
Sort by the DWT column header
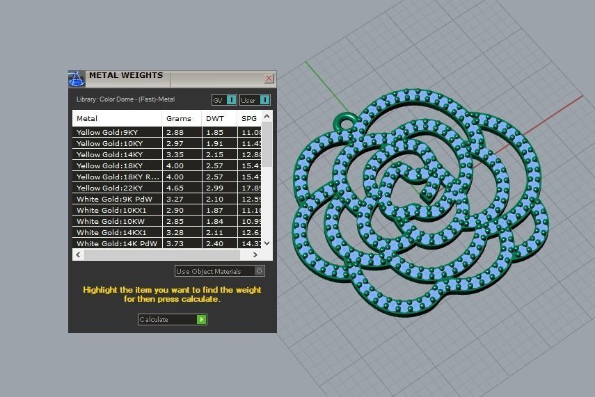219,118
